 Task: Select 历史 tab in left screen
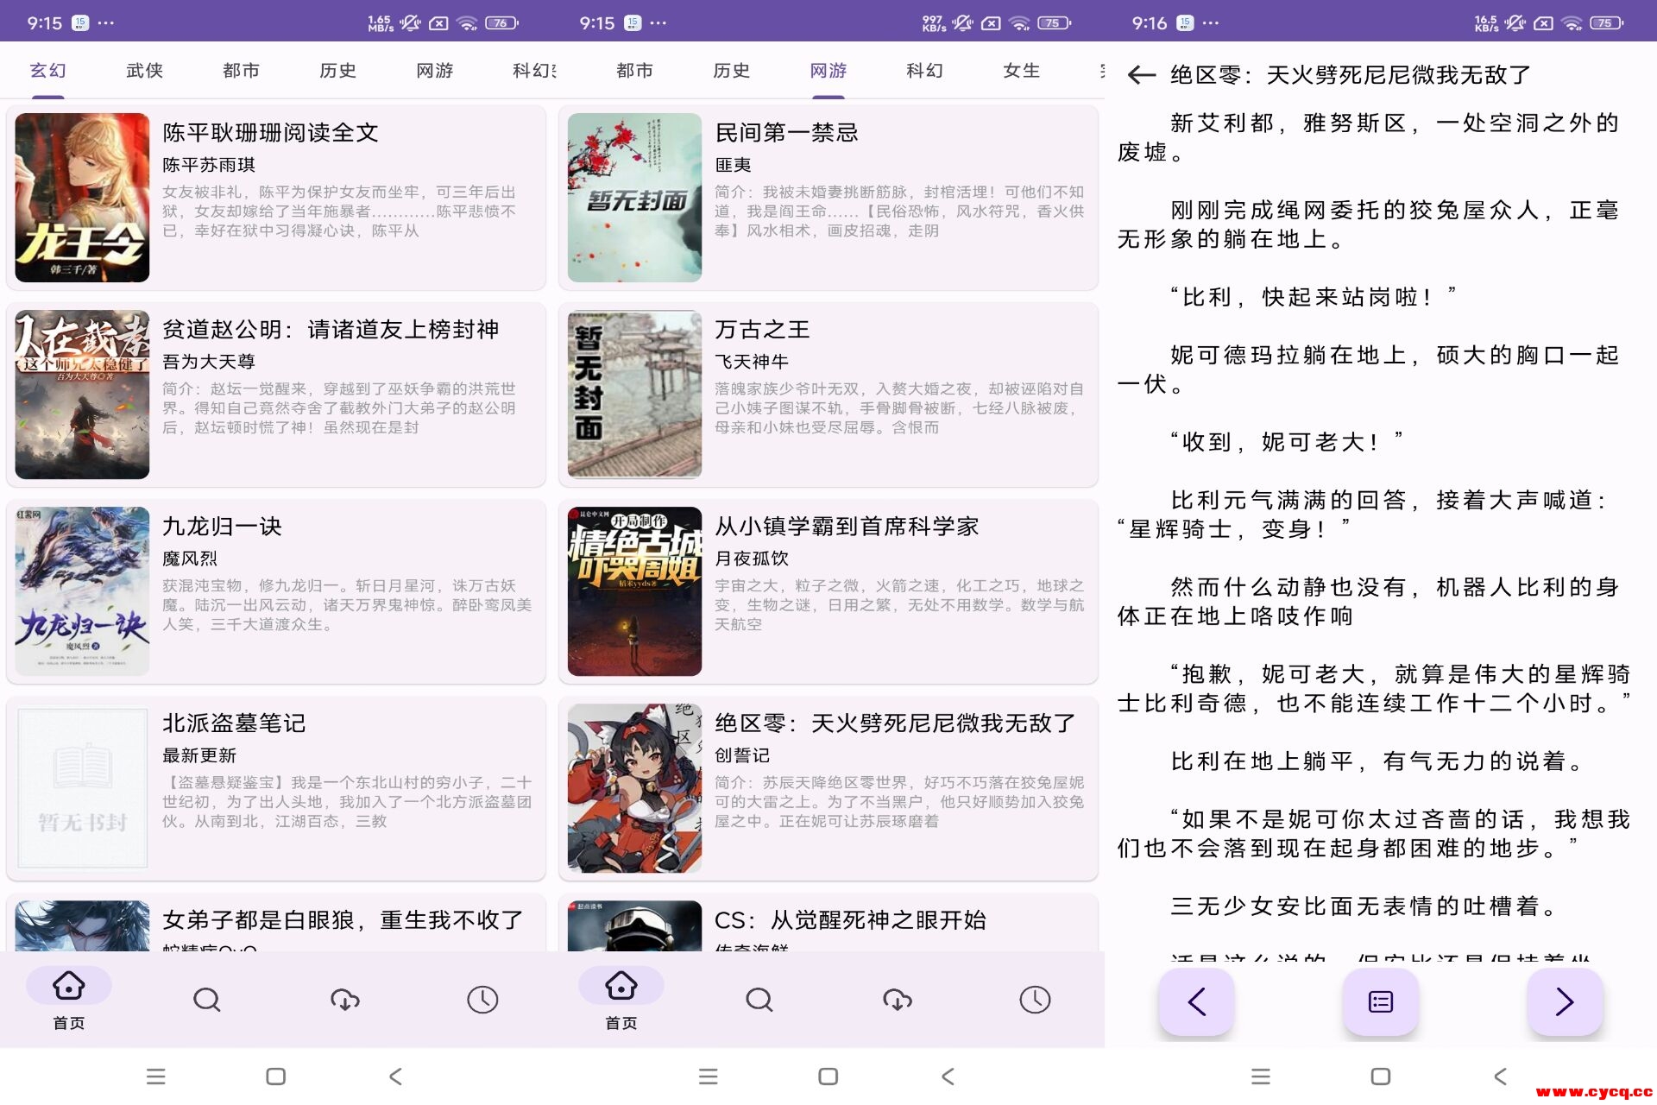coord(337,71)
